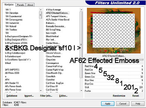
Task: Select VM Distortion category
Action: click(x=12, y=13)
